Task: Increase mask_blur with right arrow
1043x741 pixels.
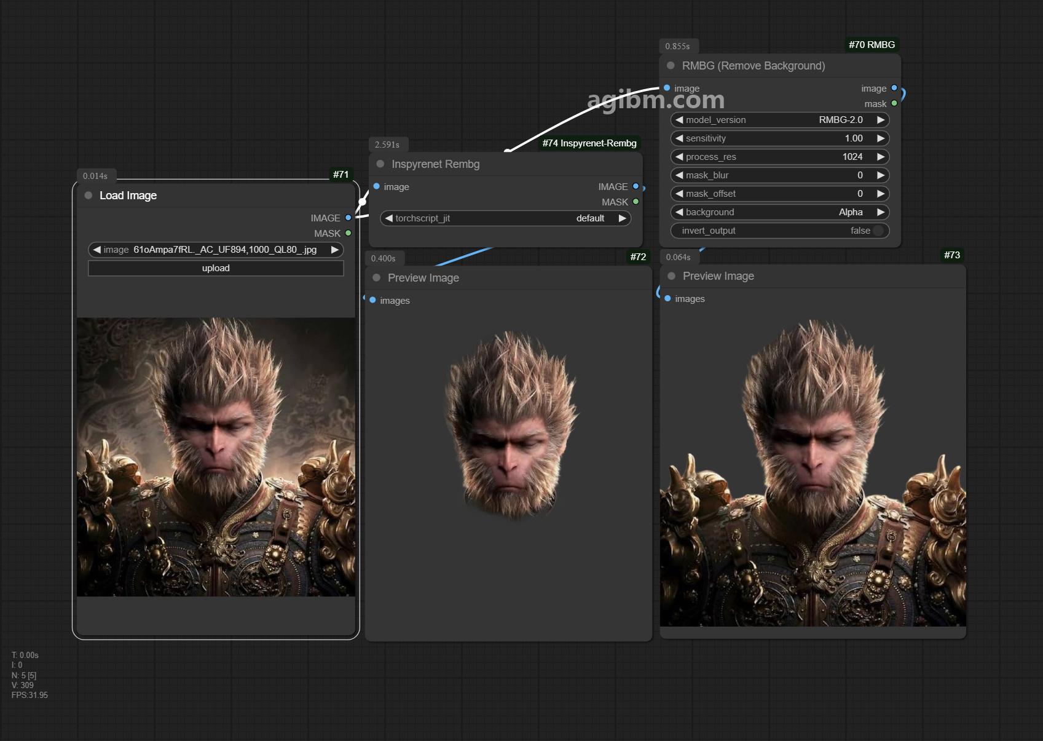Action: point(881,175)
